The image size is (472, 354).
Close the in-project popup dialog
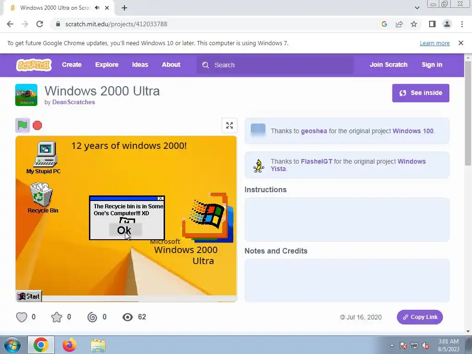point(160,198)
